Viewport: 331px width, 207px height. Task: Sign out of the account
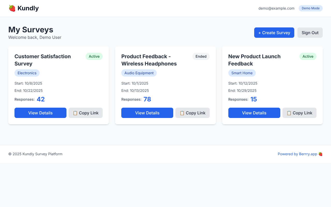(x=310, y=33)
